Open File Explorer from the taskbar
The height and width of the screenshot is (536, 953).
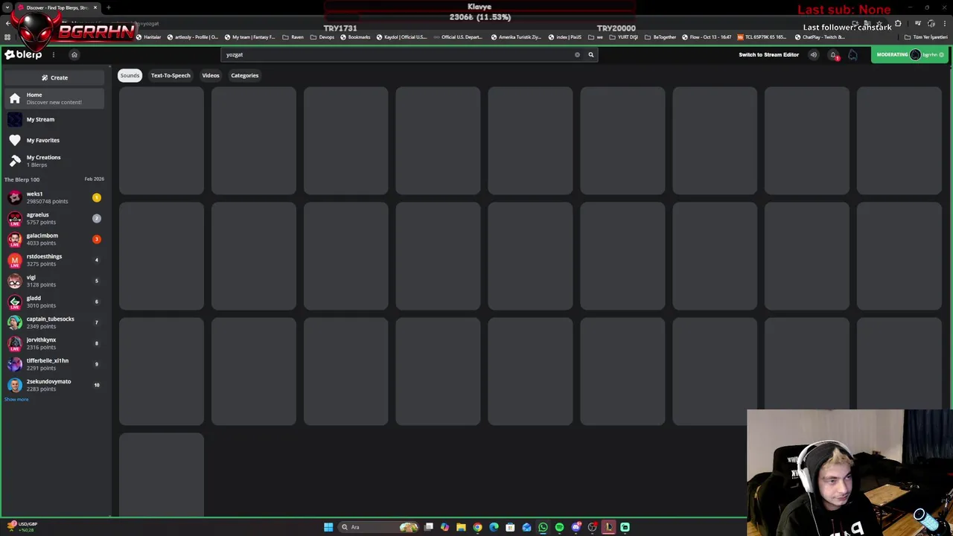click(x=461, y=527)
